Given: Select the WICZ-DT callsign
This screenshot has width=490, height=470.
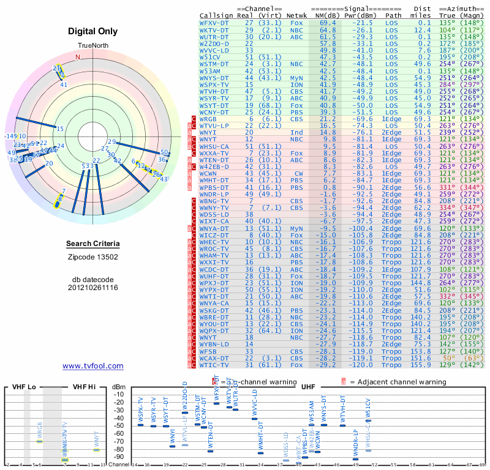Looking at the screenshot, I should [214, 235].
